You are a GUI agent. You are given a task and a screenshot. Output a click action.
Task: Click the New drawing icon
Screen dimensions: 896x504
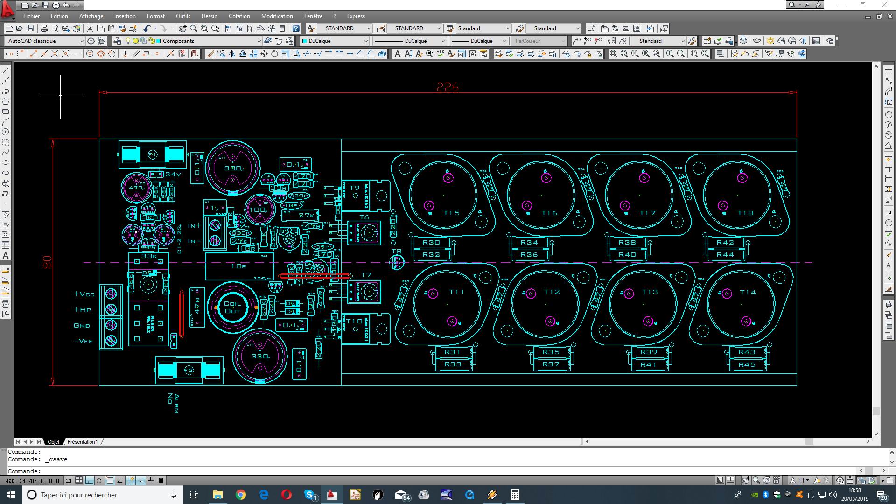[9, 28]
